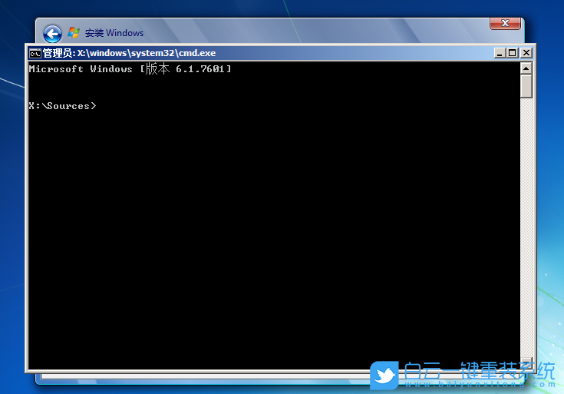Click the console vertical scrollbar thumb
The height and width of the screenshot is (394, 564).
point(526,86)
